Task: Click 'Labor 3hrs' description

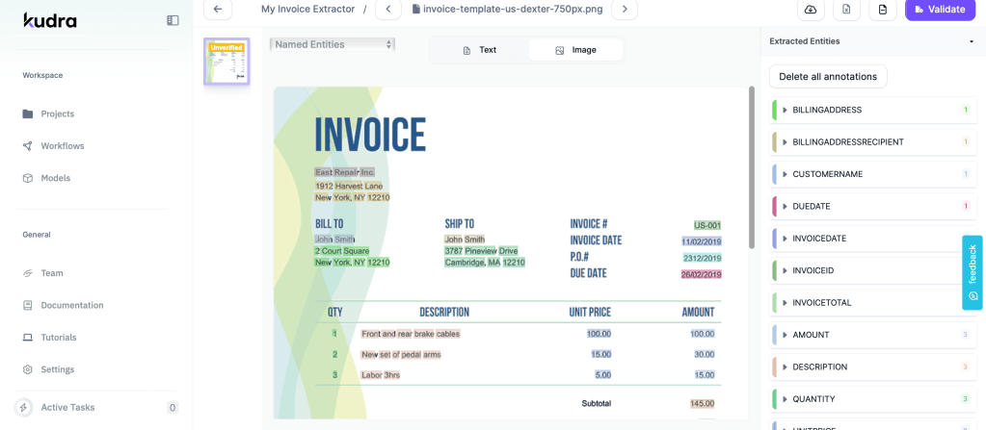Action: (x=381, y=375)
